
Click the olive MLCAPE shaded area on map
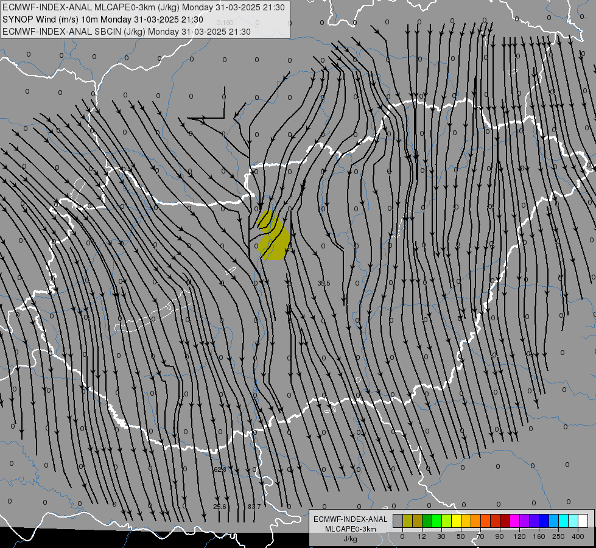275,237
